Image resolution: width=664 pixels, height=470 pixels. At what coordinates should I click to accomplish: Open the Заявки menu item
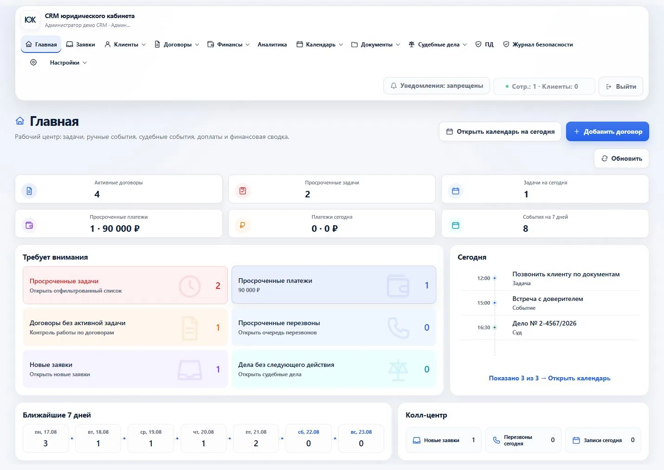pos(81,45)
